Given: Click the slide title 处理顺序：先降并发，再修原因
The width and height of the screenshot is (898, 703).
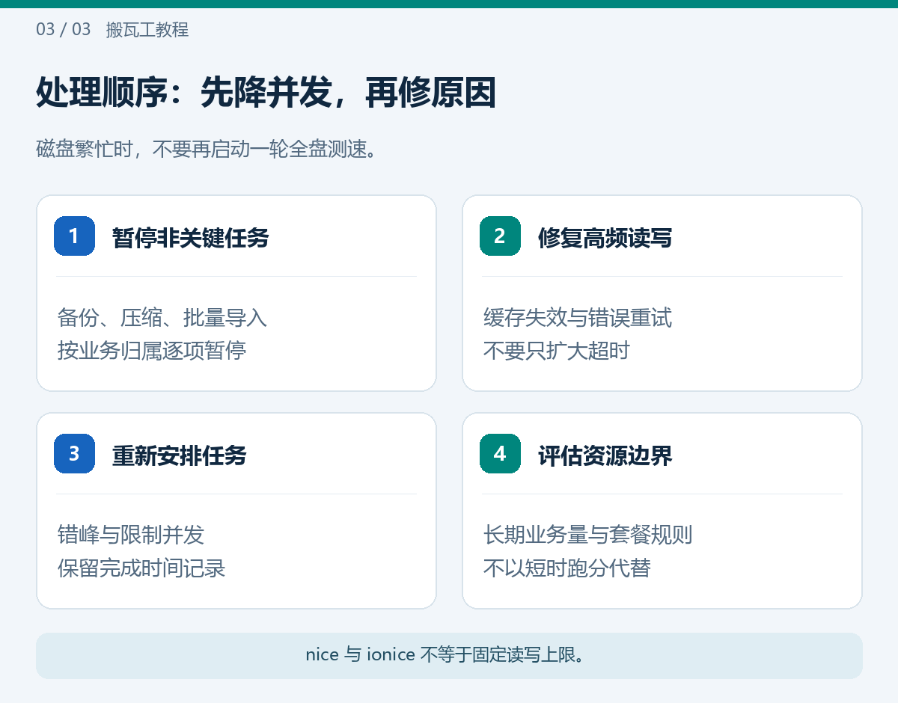Looking at the screenshot, I should [x=266, y=94].
